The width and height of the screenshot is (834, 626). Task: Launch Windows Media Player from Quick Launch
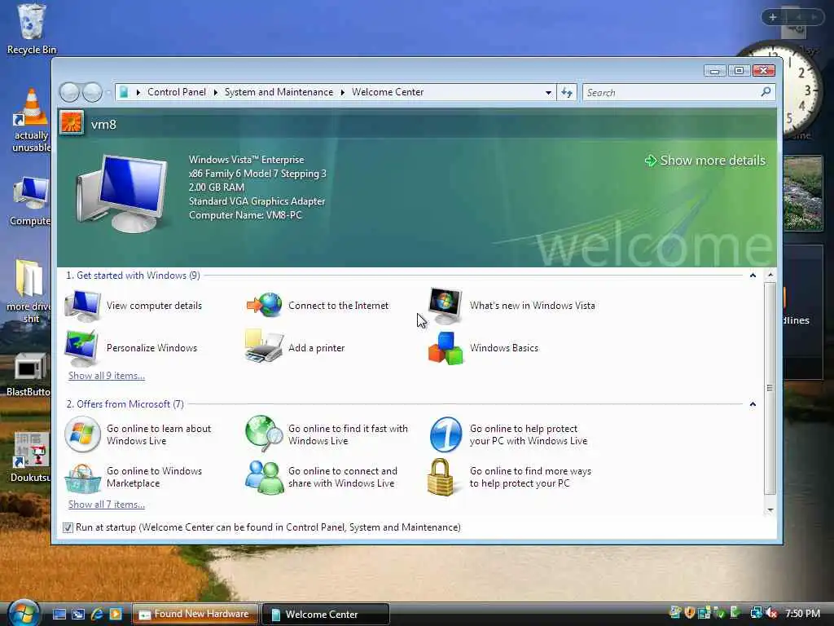tap(116, 614)
